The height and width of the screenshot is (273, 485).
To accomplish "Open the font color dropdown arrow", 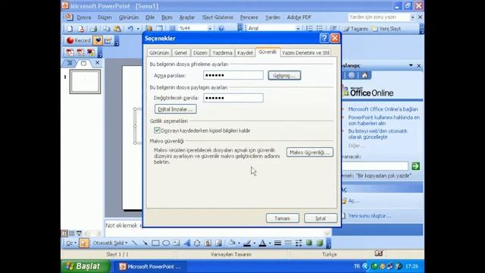I will 270,243.
